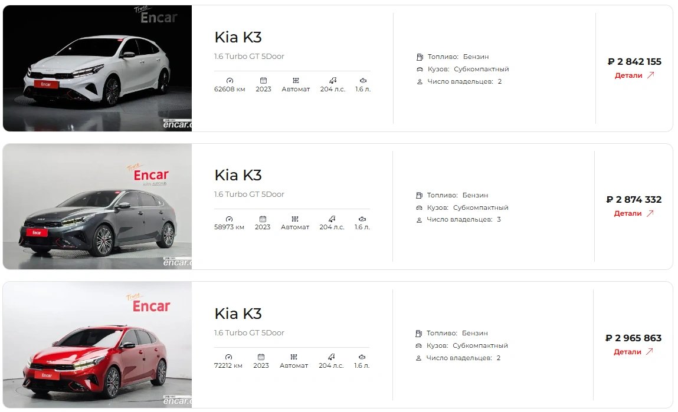Open the white Kia K3 photo
Viewport: 678px width, 412px height.
click(97, 68)
